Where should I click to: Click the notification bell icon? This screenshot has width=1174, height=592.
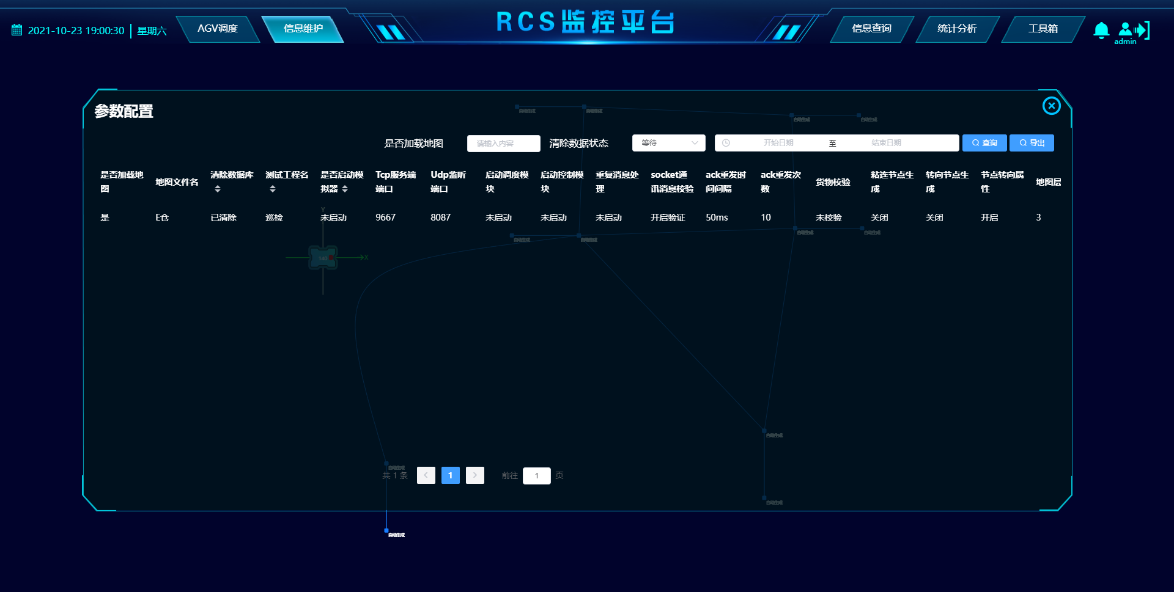tap(1101, 30)
